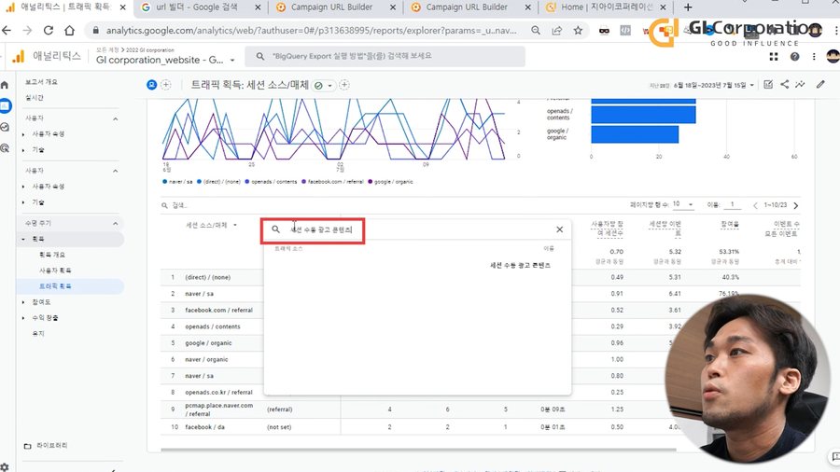The height and width of the screenshot is (472, 840).
Task: Open new browser tab with plus
Action: tap(689, 7)
